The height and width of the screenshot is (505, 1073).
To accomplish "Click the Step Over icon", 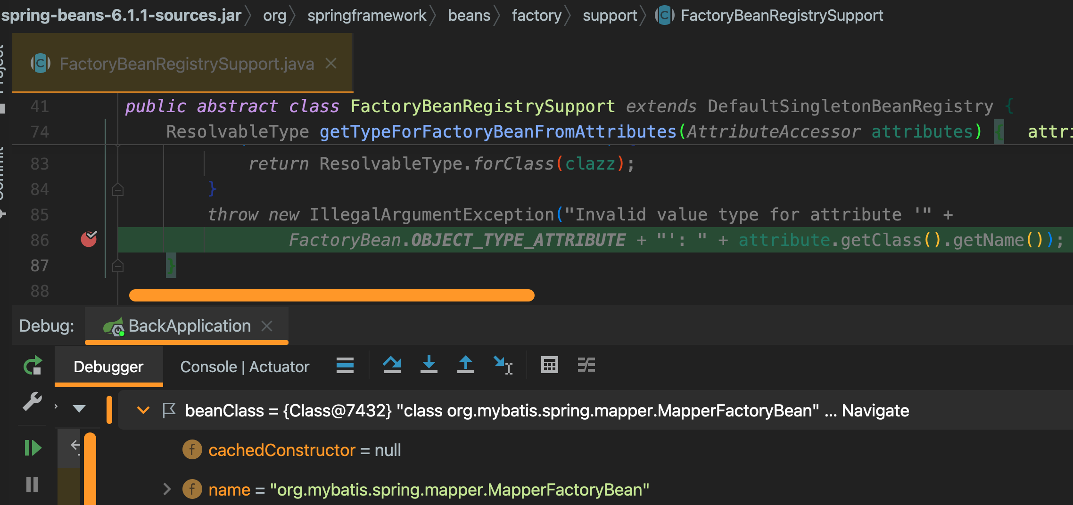I will tap(392, 365).
